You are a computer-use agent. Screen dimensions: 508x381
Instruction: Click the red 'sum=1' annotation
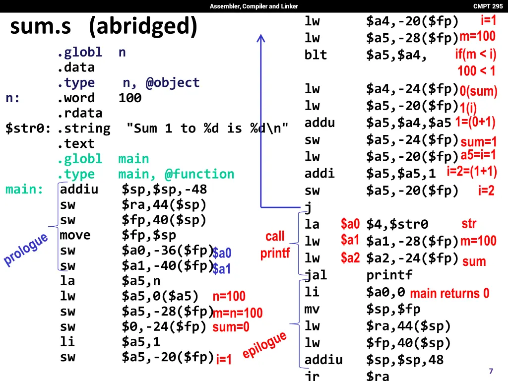pyautogui.click(x=479, y=141)
